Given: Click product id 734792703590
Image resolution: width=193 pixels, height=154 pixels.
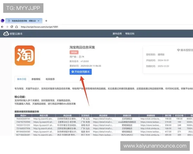Looking at the screenshot, I should (x=23, y=122).
